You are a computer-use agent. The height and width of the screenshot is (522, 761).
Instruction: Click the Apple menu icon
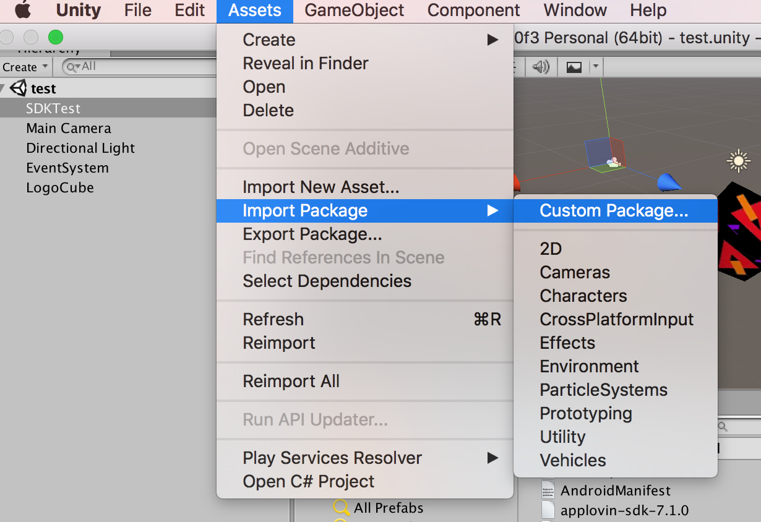pos(23,11)
